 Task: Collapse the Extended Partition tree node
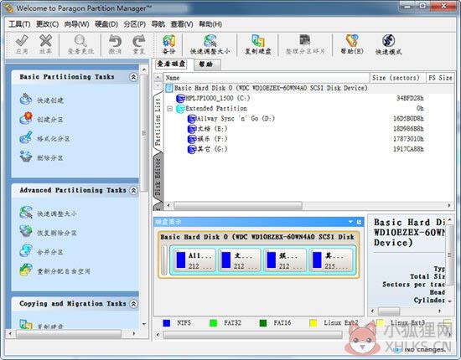[169, 109]
